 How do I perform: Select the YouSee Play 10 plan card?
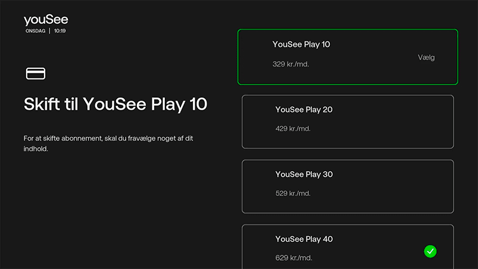(348, 57)
